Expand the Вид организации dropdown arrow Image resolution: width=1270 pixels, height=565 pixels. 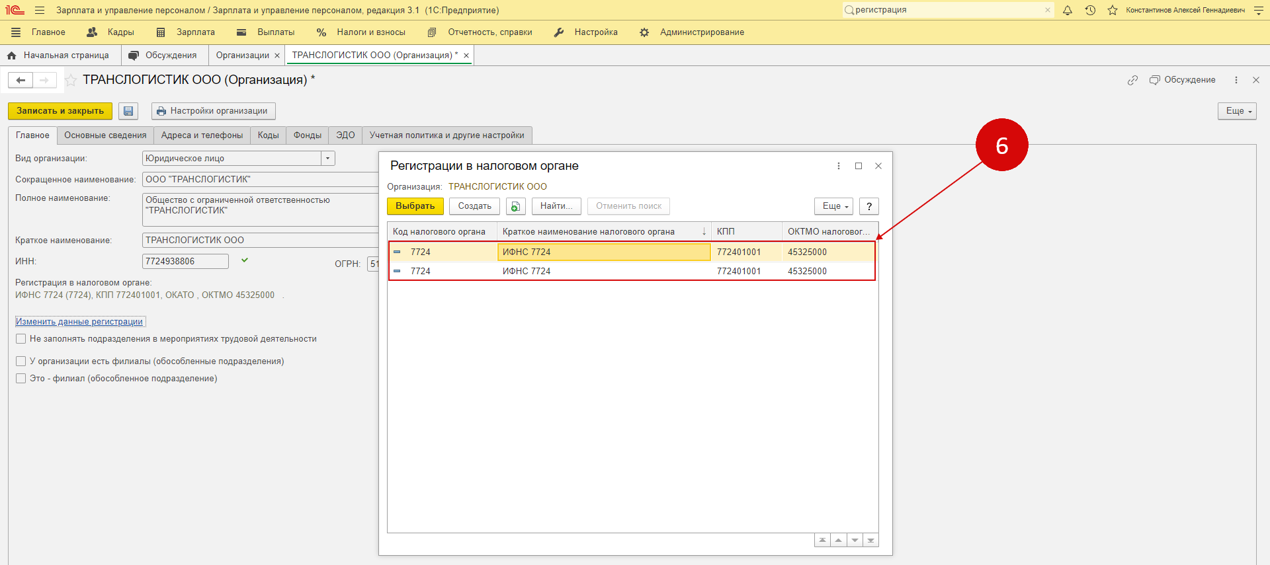coord(327,159)
